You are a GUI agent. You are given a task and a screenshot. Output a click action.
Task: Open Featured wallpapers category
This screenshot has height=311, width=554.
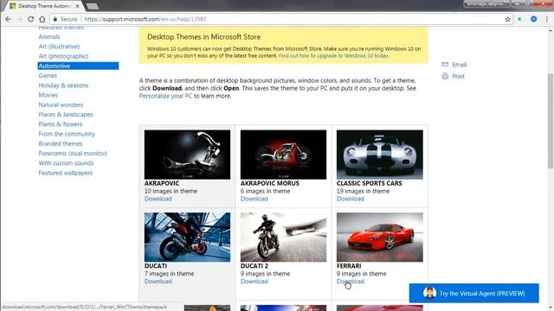[x=66, y=173]
